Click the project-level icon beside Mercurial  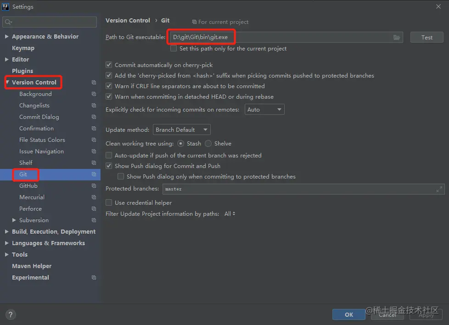(x=94, y=197)
